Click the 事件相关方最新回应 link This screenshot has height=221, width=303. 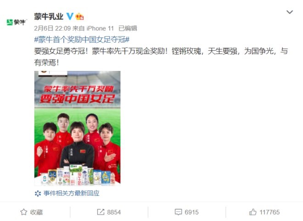point(71,193)
